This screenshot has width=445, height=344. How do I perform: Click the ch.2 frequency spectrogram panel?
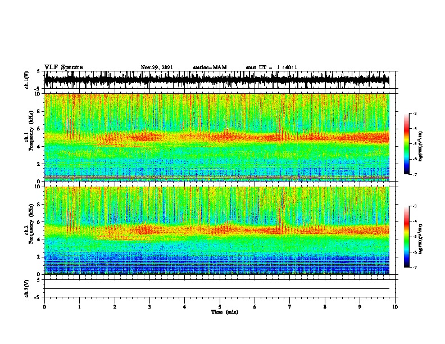pyautogui.click(x=217, y=230)
